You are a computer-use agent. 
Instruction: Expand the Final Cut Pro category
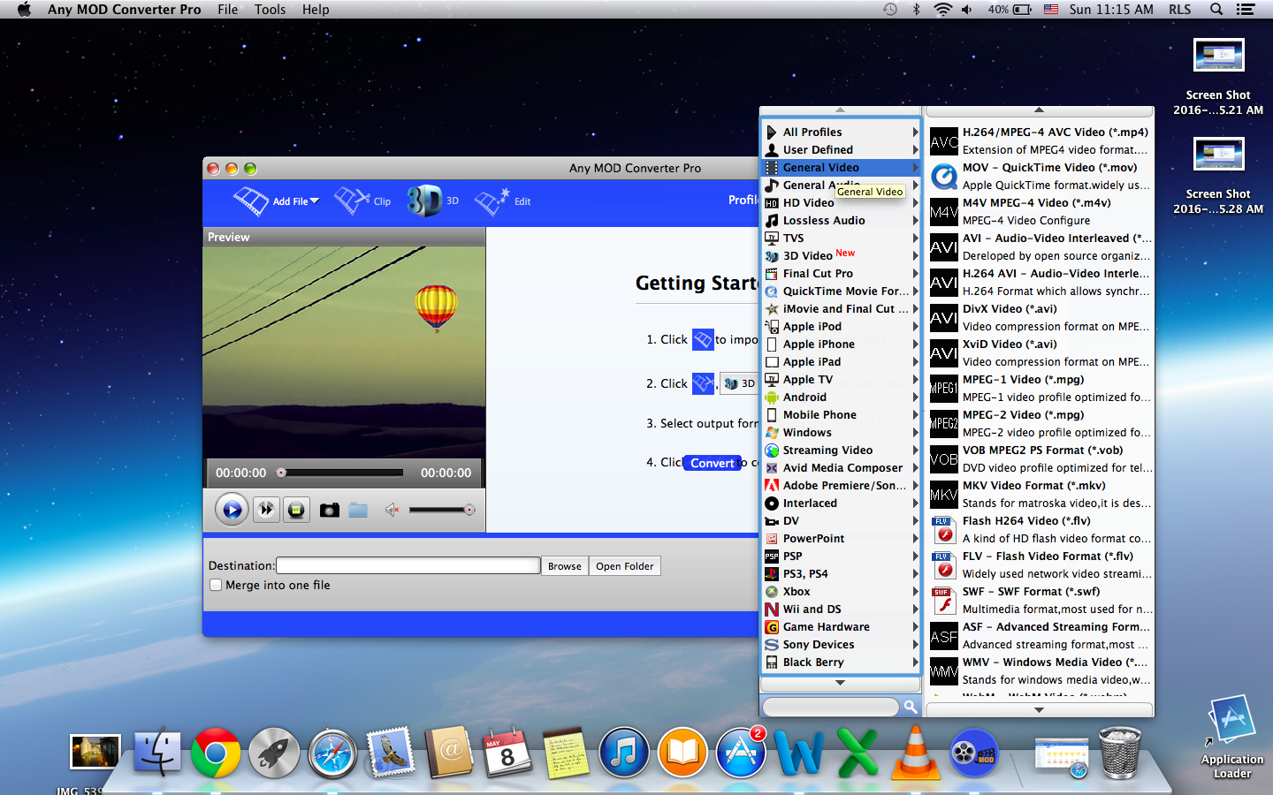(x=842, y=273)
